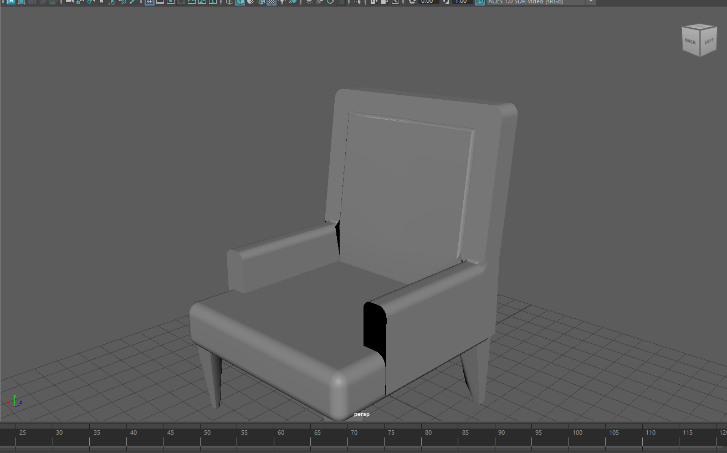
Task: Set timeline to frame 100
Action: pos(577,432)
